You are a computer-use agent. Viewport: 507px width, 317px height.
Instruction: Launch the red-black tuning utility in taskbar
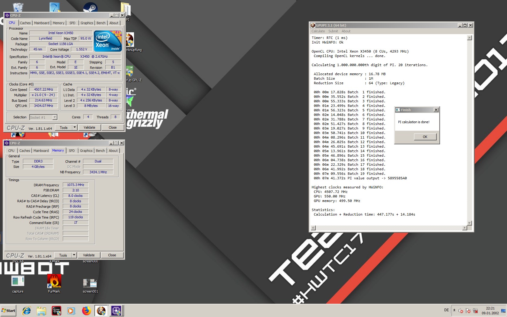56,310
